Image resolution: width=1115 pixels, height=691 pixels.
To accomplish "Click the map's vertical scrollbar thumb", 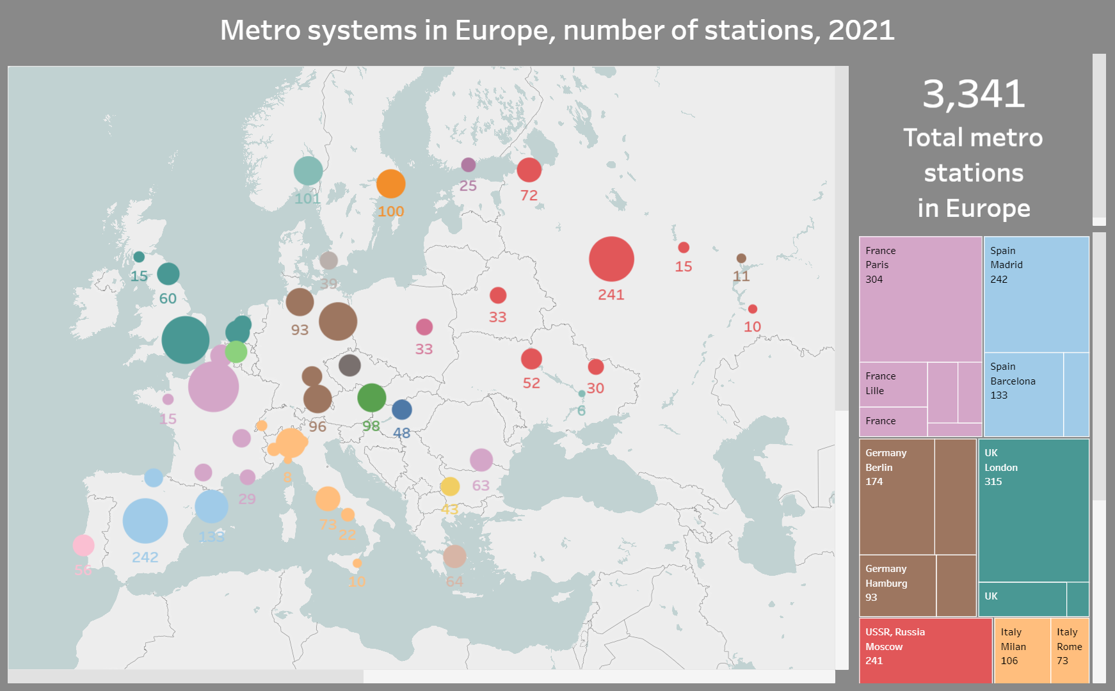I will [x=842, y=239].
